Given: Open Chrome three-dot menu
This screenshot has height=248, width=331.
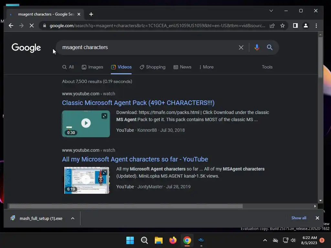Looking at the screenshot, I should click(316, 26).
